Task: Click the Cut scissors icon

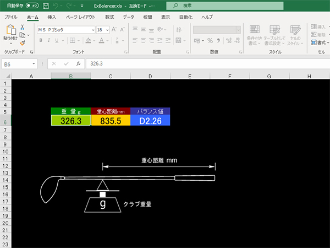Action: tap(22, 26)
